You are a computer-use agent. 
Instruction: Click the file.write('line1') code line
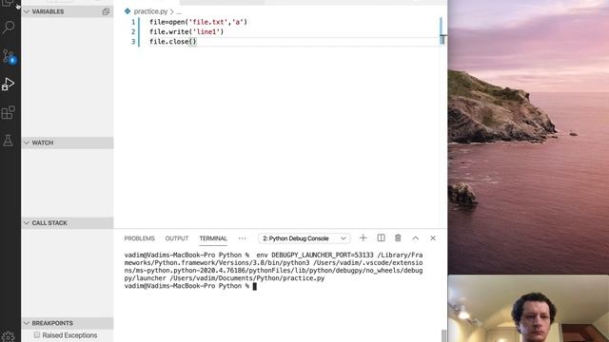(x=187, y=31)
